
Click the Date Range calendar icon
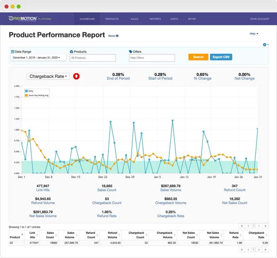point(13,52)
